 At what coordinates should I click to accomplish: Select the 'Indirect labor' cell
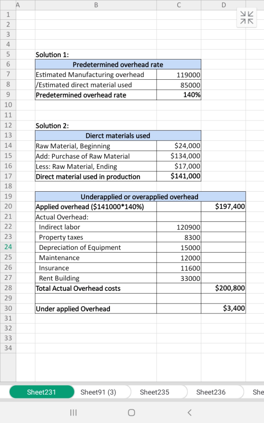click(96, 227)
